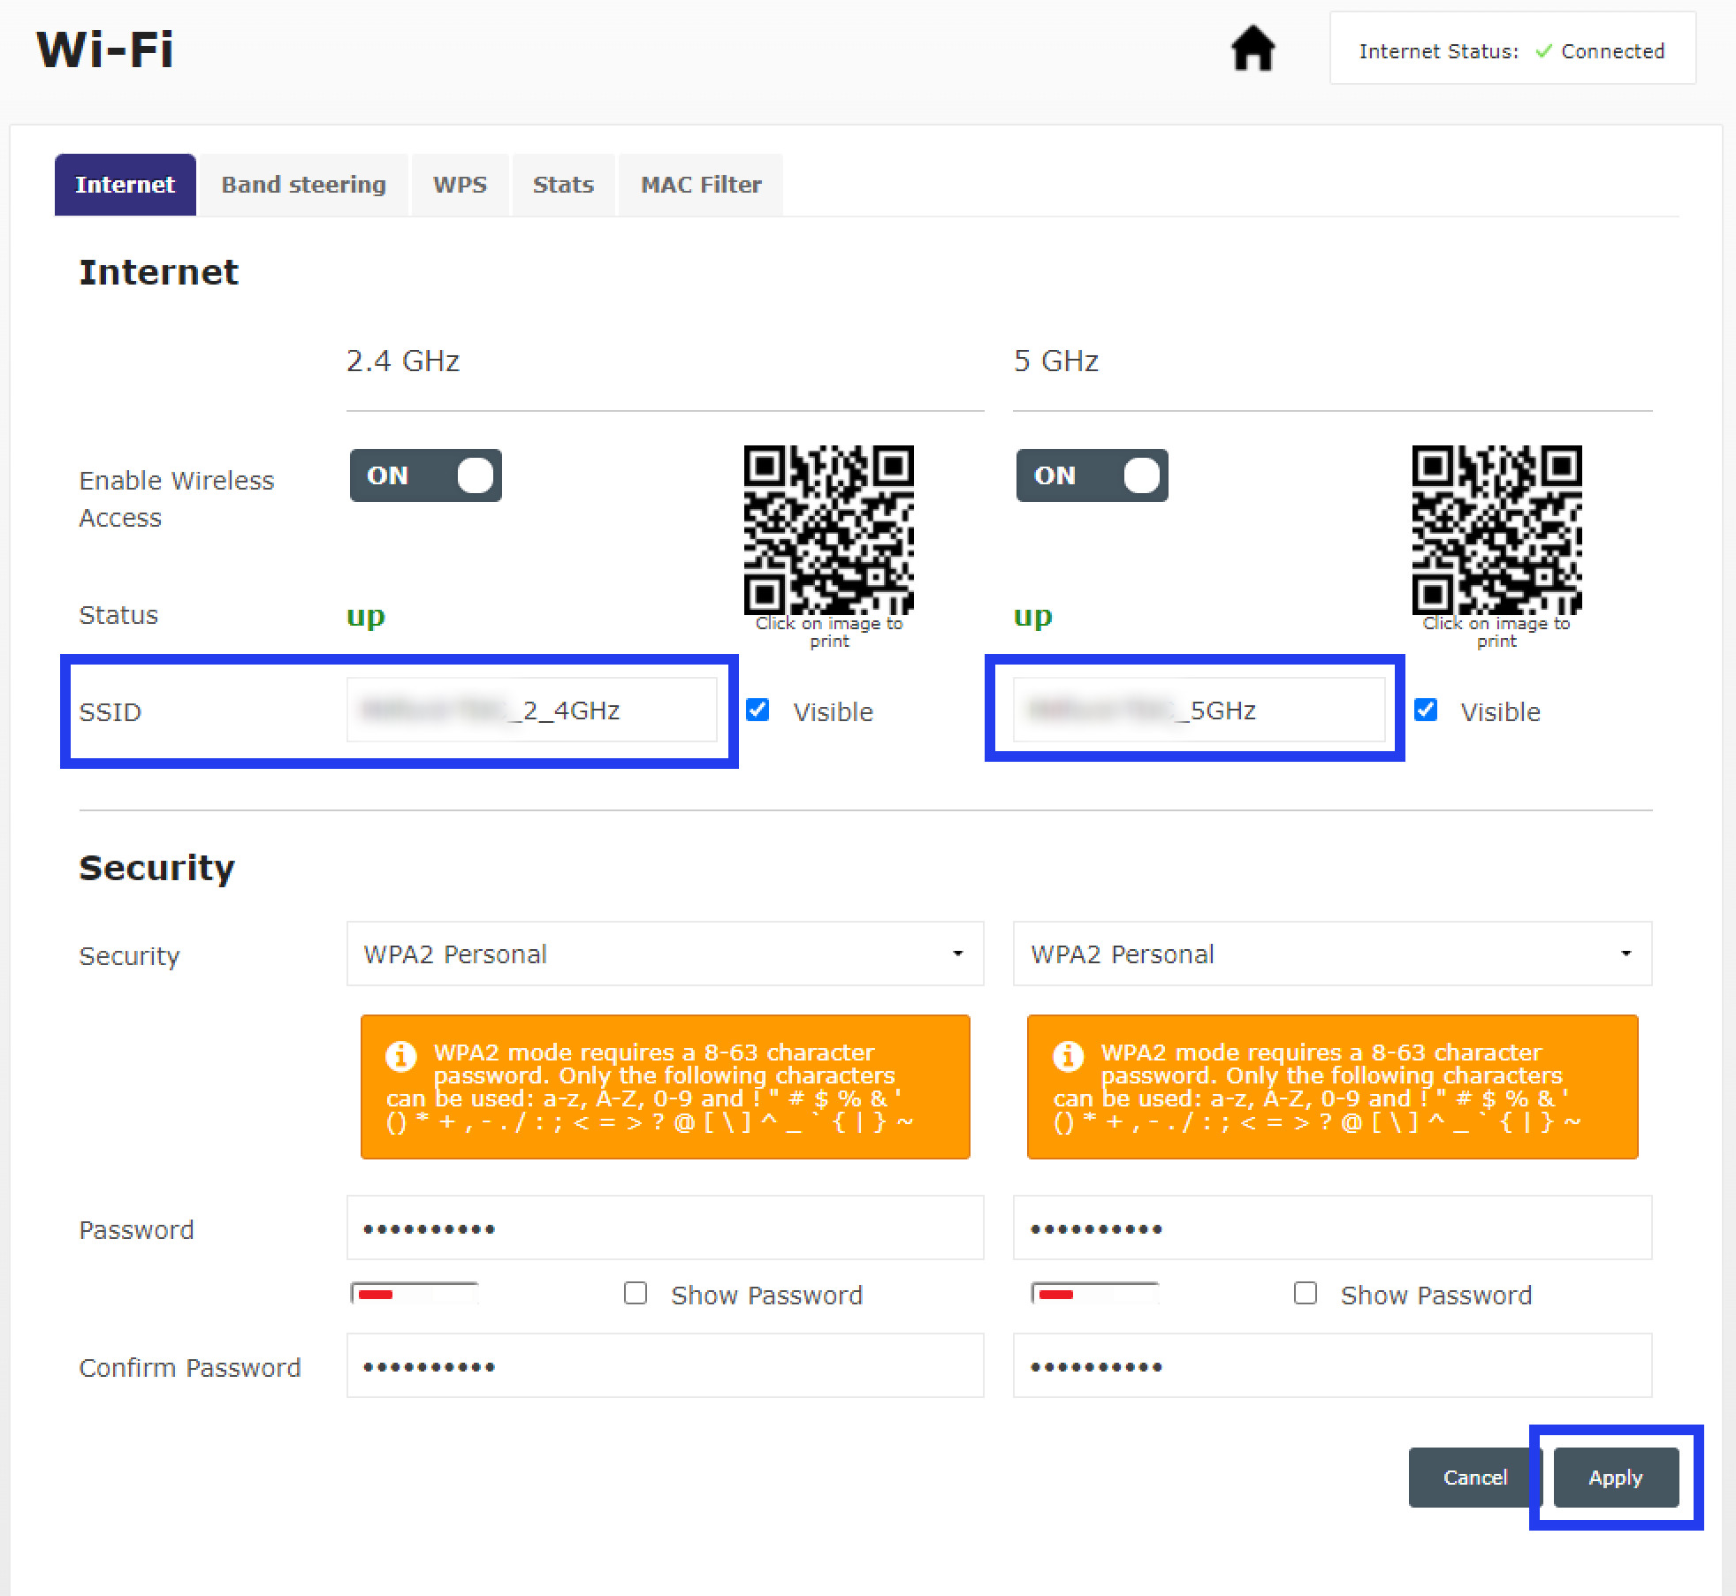
Task: Click the 5 GHz WPA2 password requirements notice
Action: [x=1332, y=1087]
